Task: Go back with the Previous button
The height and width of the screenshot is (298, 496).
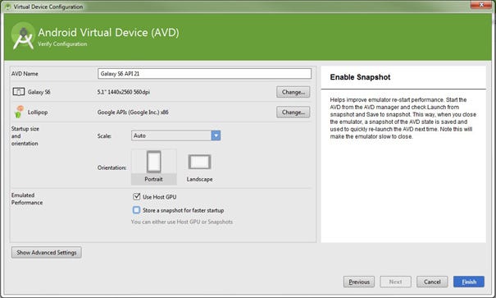Action: 359,282
